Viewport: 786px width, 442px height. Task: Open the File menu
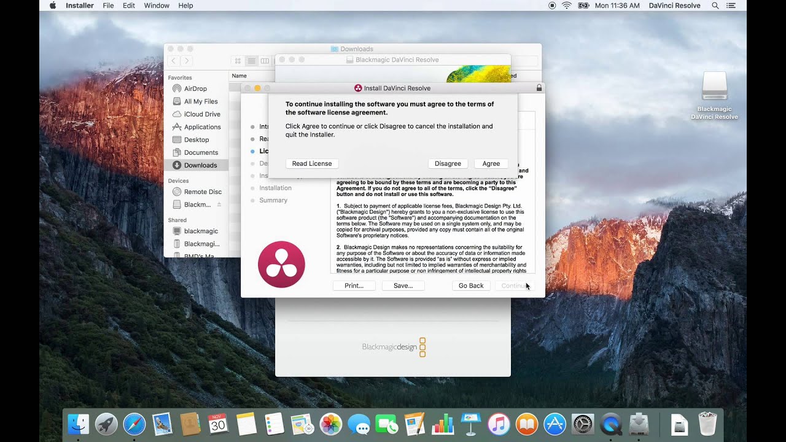[x=108, y=6]
